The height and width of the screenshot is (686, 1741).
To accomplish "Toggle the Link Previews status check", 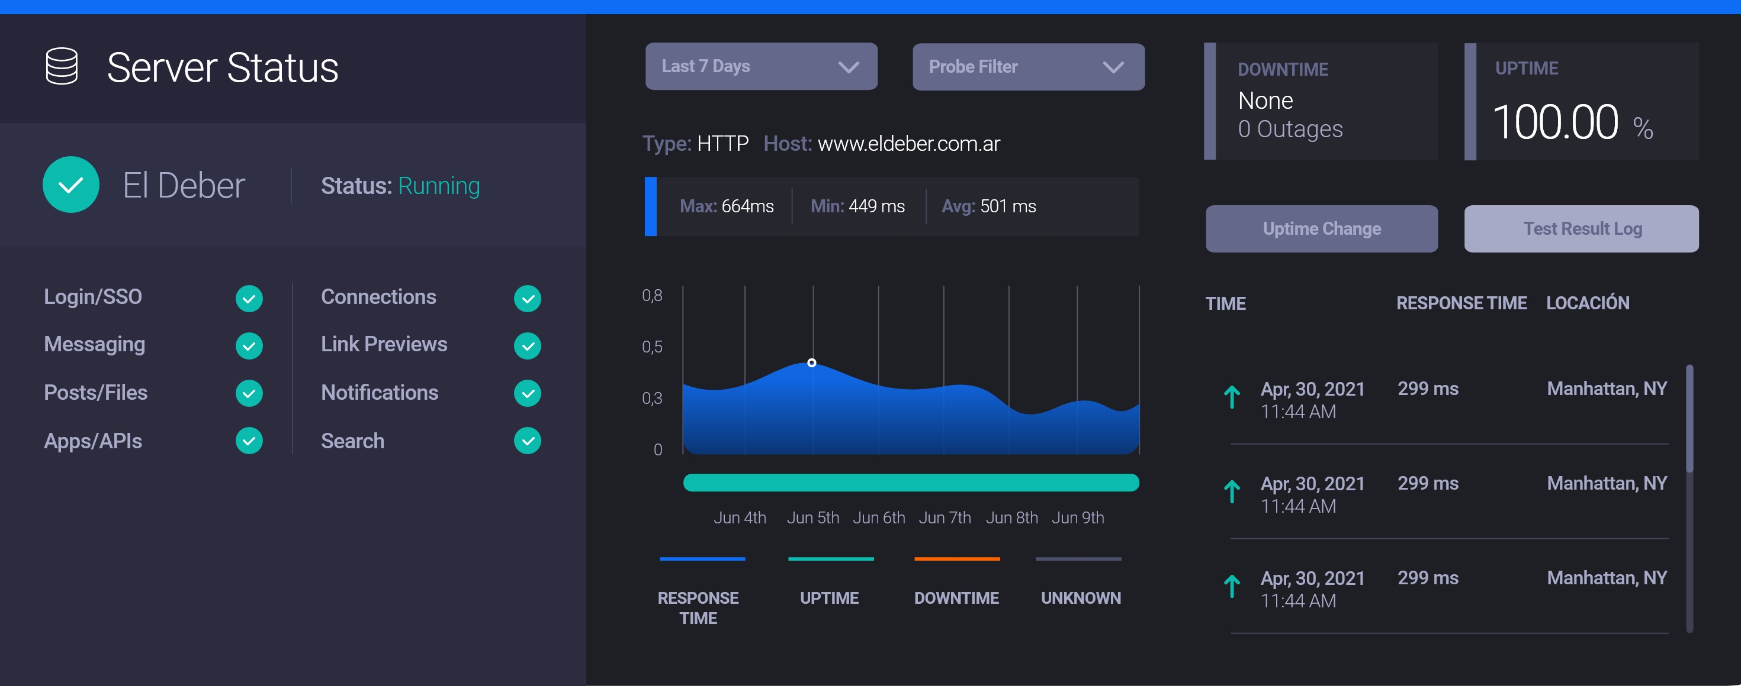I will coord(527,346).
